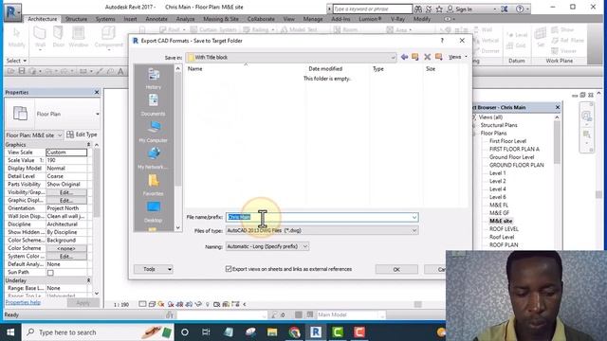This screenshot has height=341, width=607.
Task: Toggle Export views on sheets as external references
Action: [x=229, y=269]
